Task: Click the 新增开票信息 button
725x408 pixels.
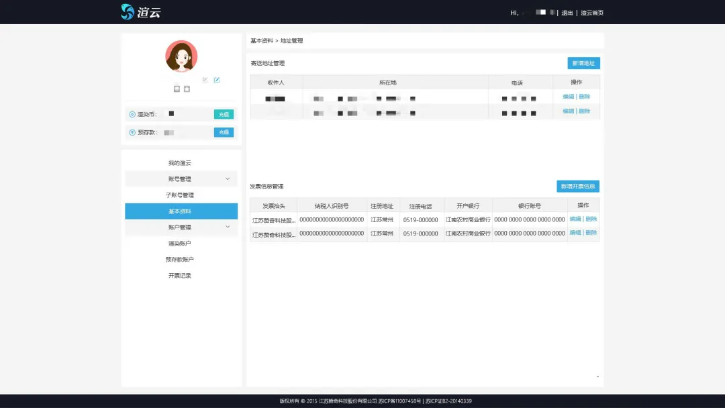Action: [x=578, y=187]
